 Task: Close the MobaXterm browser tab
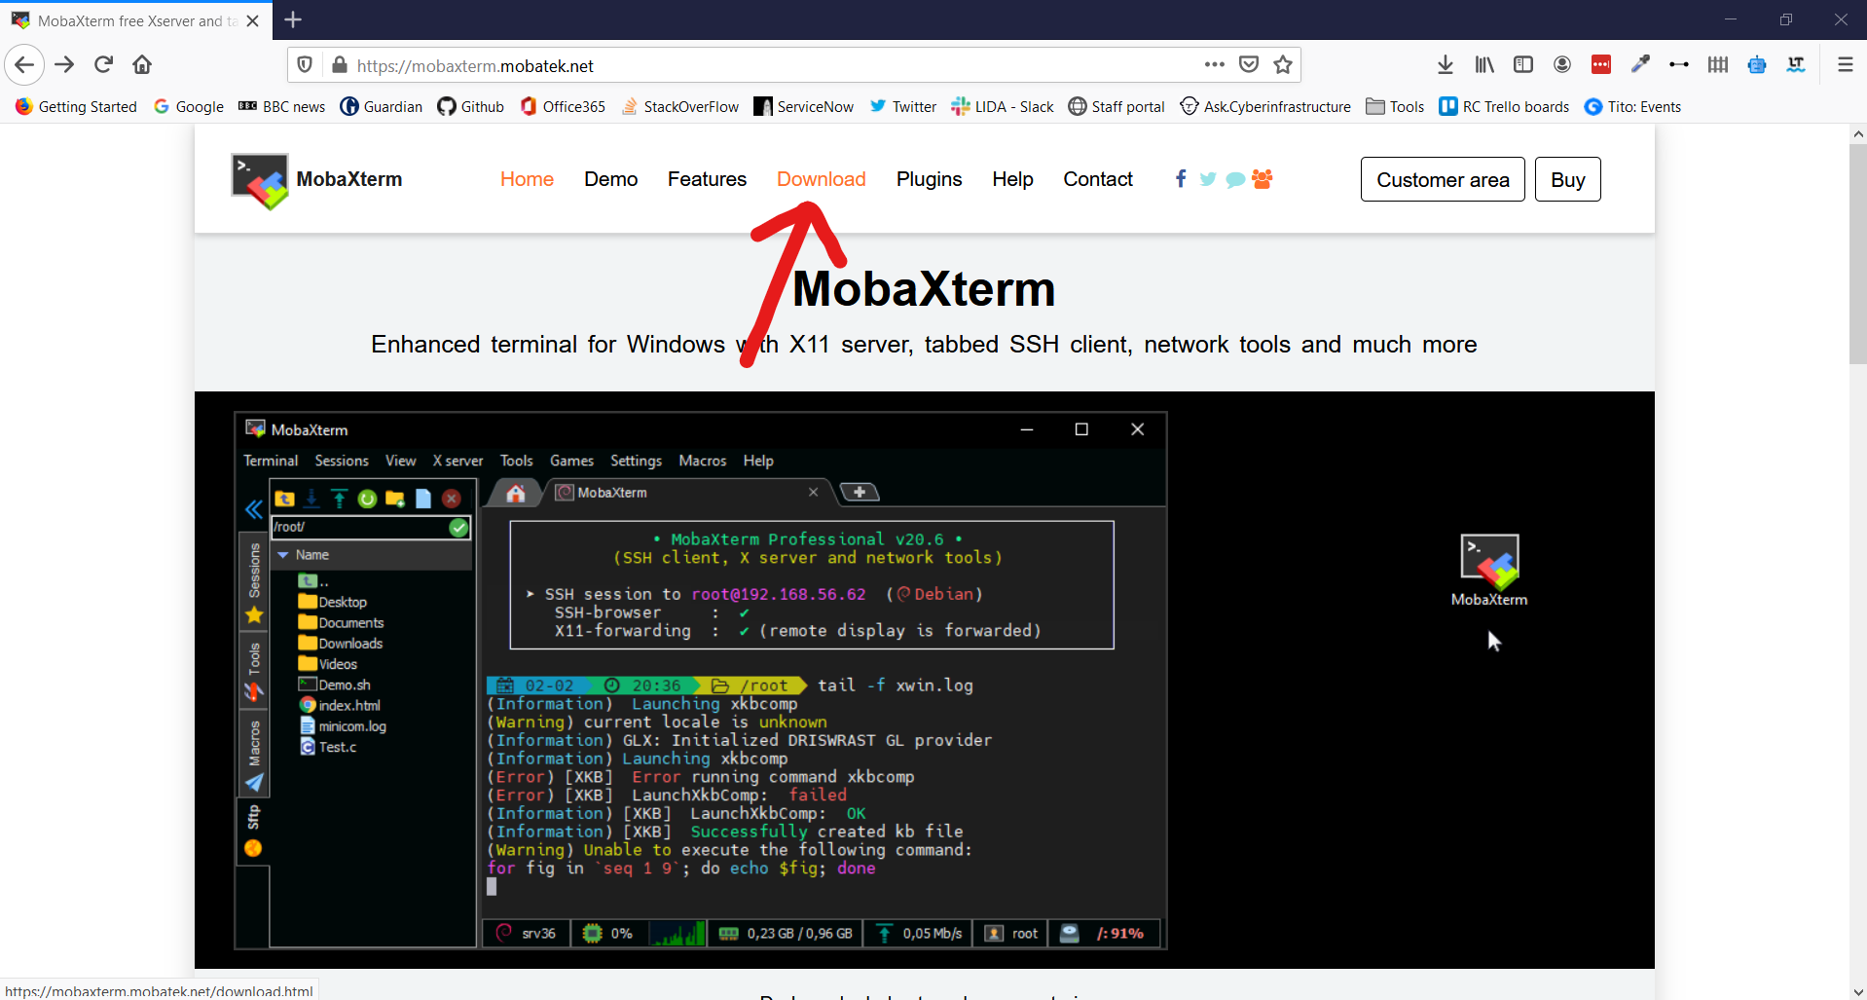coord(253,20)
